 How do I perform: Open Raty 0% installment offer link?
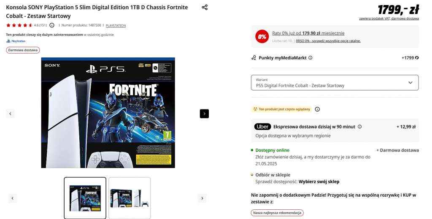pos(308,33)
